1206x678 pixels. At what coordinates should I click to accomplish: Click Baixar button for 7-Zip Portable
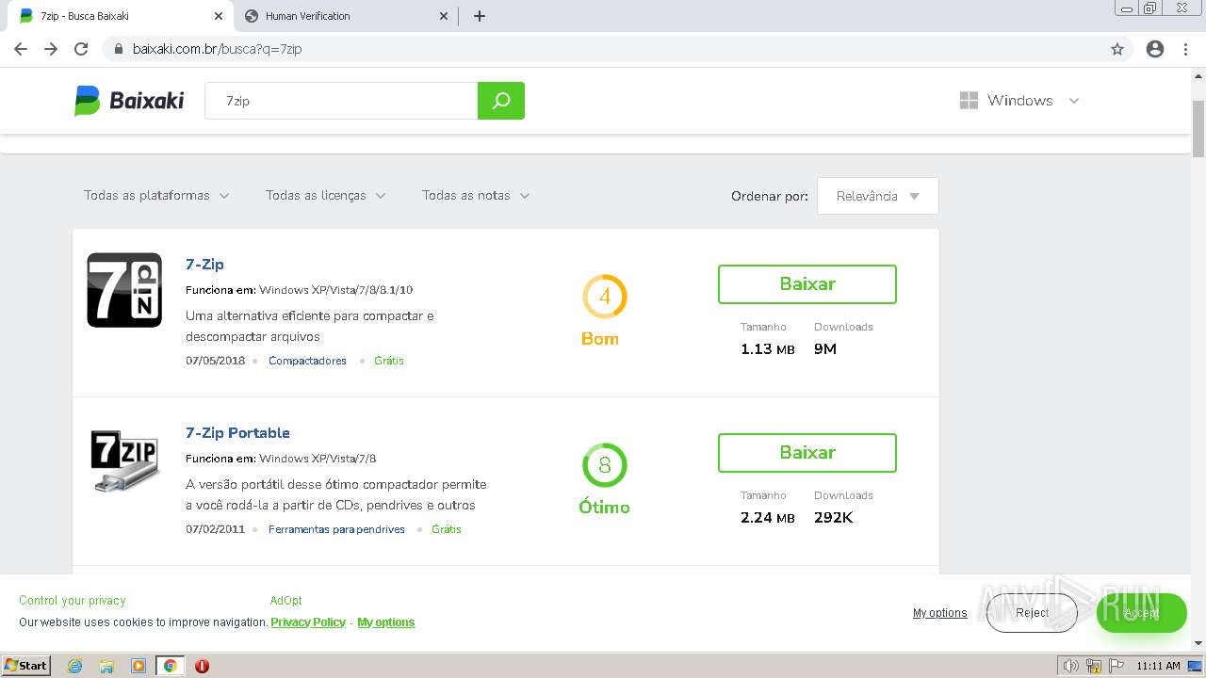[807, 453]
